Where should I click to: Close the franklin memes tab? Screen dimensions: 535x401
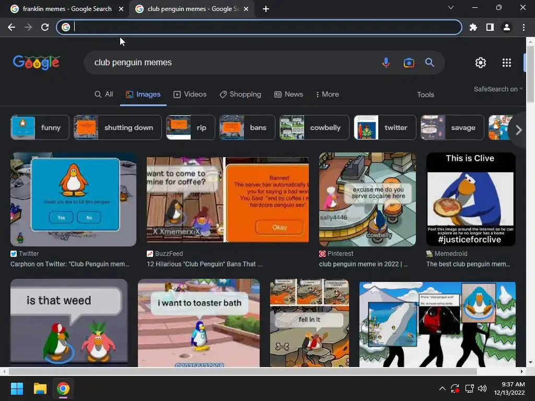(x=121, y=9)
